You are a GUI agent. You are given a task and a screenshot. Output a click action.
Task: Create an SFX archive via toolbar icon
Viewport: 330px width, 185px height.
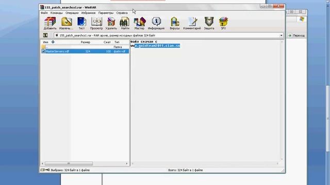223,23
